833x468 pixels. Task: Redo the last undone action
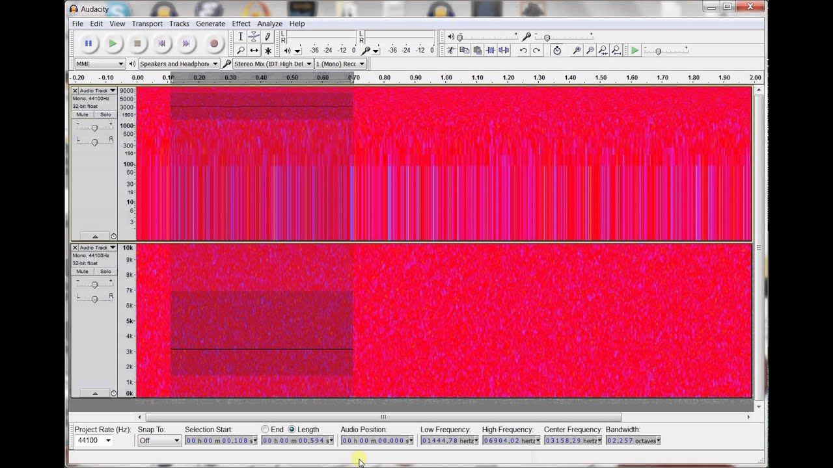[536, 50]
